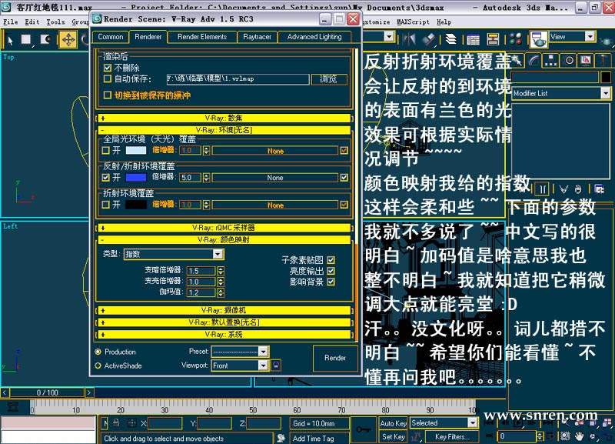This screenshot has height=444, width=615.
Task: Open the Preset dropdown
Action: click(240, 352)
